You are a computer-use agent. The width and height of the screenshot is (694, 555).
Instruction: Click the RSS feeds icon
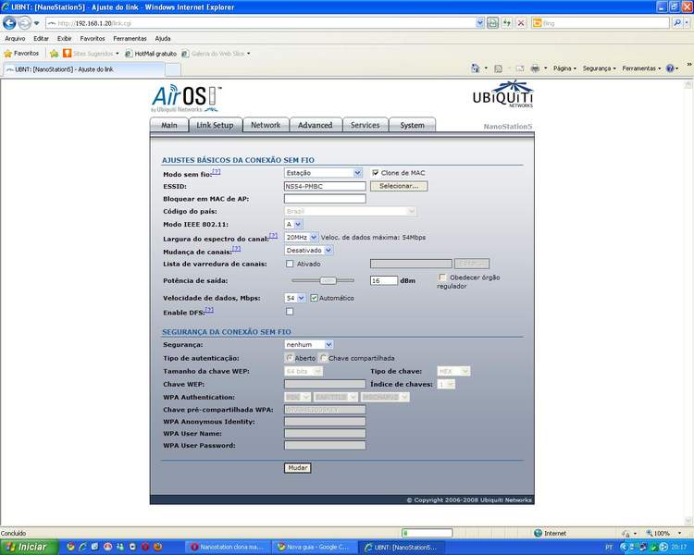[498, 68]
